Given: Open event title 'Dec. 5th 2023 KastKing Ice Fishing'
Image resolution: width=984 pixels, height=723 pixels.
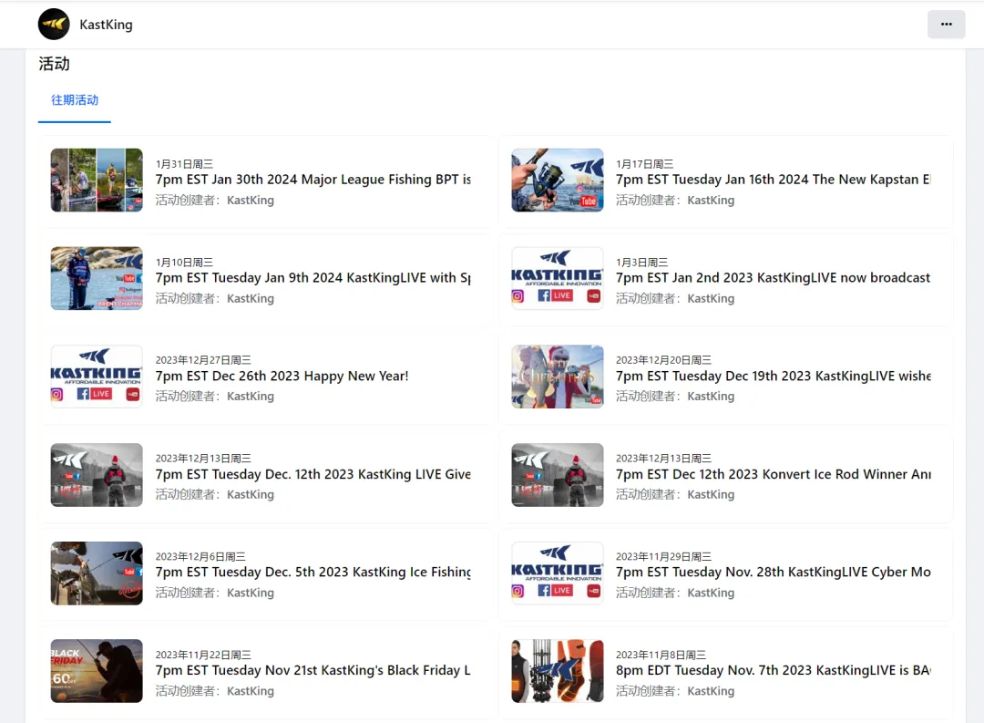Looking at the screenshot, I should [313, 573].
